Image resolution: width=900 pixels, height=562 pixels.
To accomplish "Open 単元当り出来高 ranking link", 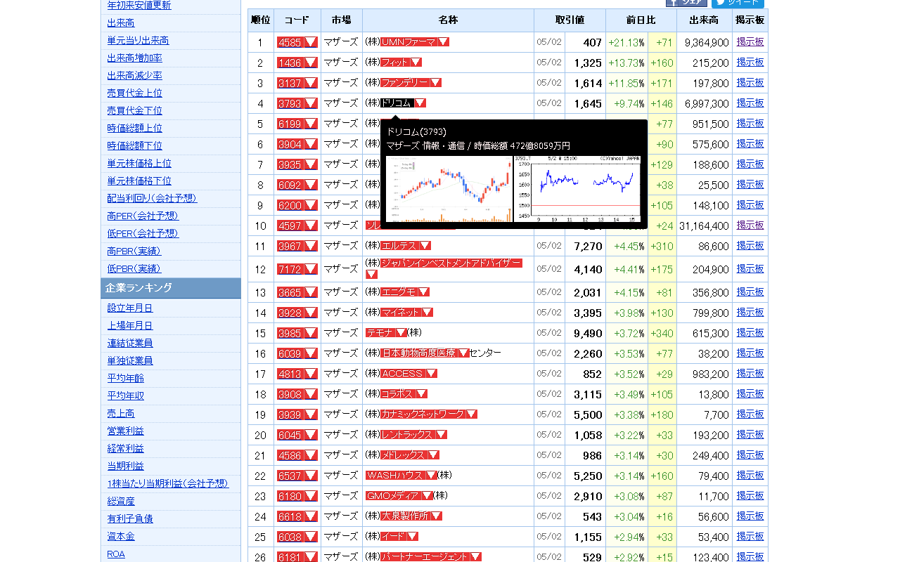I will click(138, 41).
